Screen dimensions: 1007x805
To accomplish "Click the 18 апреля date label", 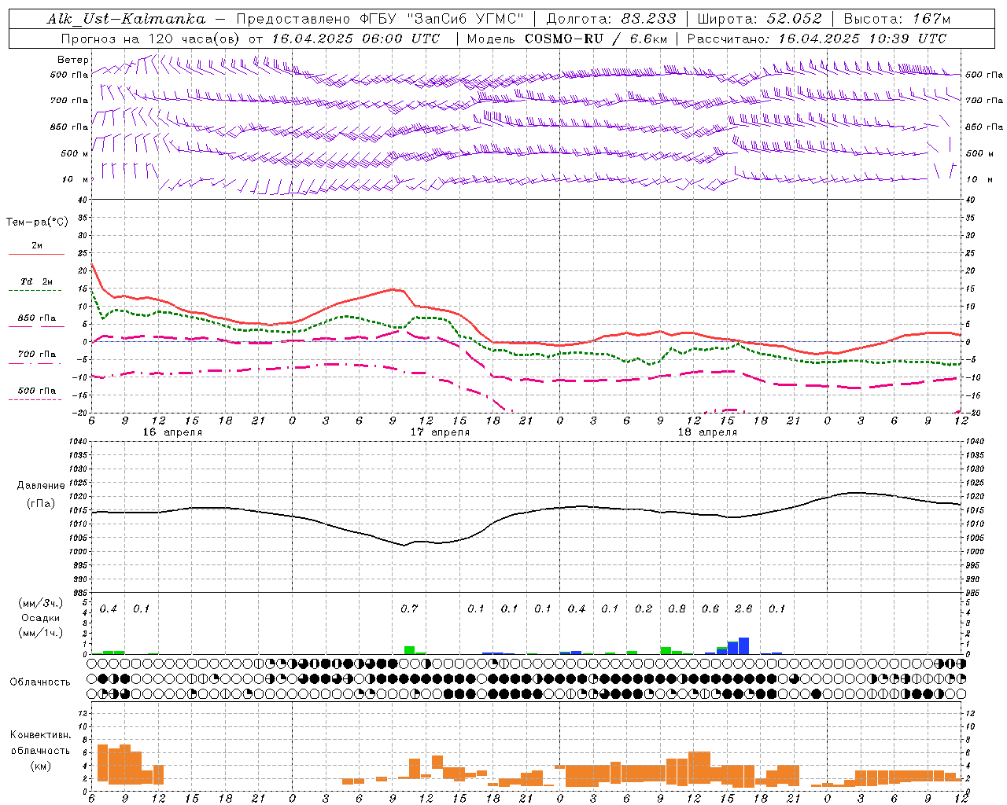I will (707, 432).
